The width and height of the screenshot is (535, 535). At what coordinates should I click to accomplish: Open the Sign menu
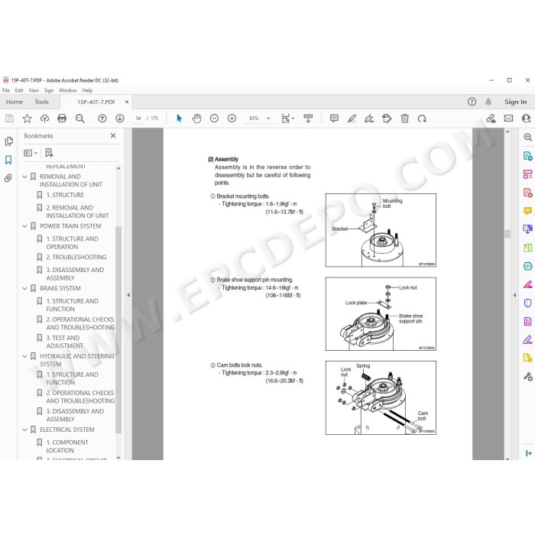(x=49, y=90)
